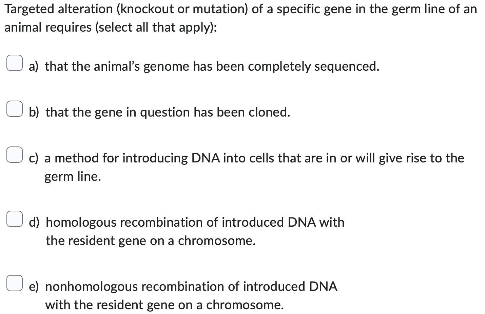
Task: Click the text of answer choice b
Action: tap(168, 112)
